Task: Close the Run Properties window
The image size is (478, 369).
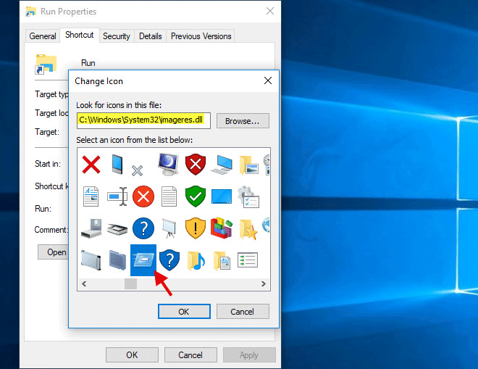Action: tap(270, 12)
